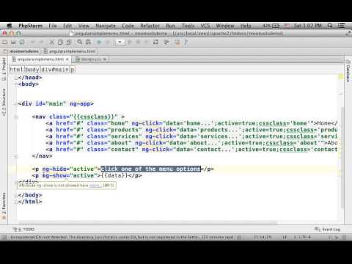
Task: Toggle the Favorites tool window sidebar button
Action: point(4,206)
